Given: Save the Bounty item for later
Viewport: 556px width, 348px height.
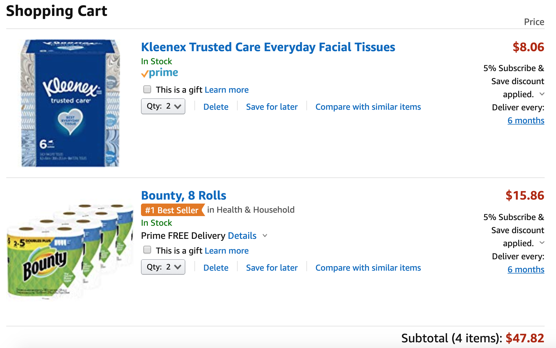Looking at the screenshot, I should point(272,268).
